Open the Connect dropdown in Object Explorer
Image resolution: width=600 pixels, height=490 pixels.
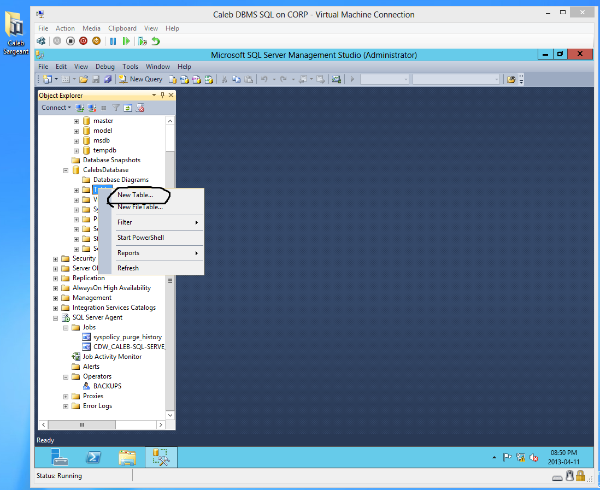(56, 108)
